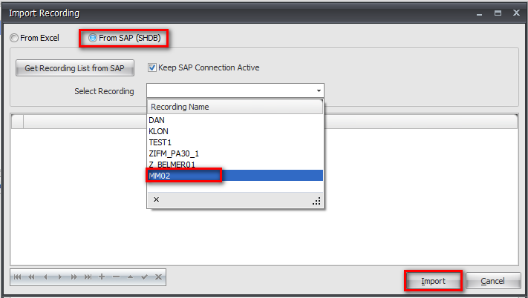
Task: Confirm edit with checkmark icon
Action: pyautogui.click(x=144, y=277)
